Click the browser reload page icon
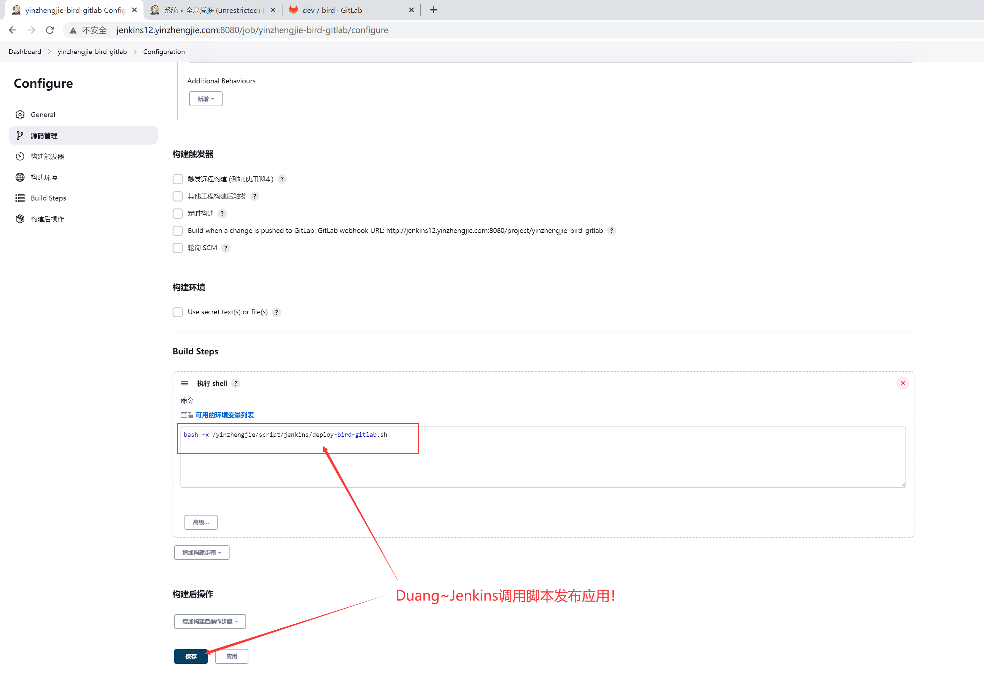The image size is (984, 676). 50,30
